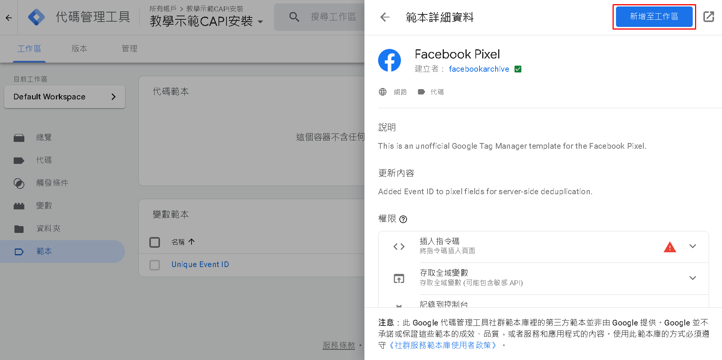The width and height of the screenshot is (722, 360).
Task: Click the 代碼 tag icon in sidebar
Action: (19, 160)
